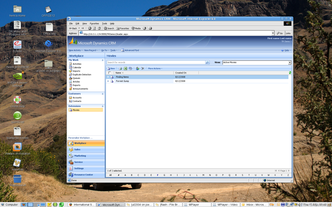332x207 pixels.
Task: Export Movies grid to Excel
Action: point(125,69)
